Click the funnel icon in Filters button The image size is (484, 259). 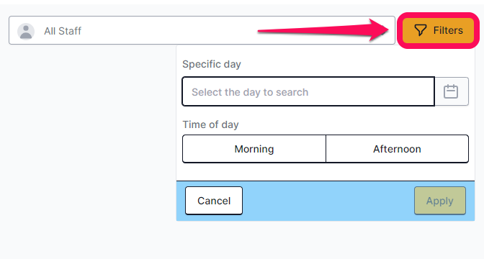(420, 30)
